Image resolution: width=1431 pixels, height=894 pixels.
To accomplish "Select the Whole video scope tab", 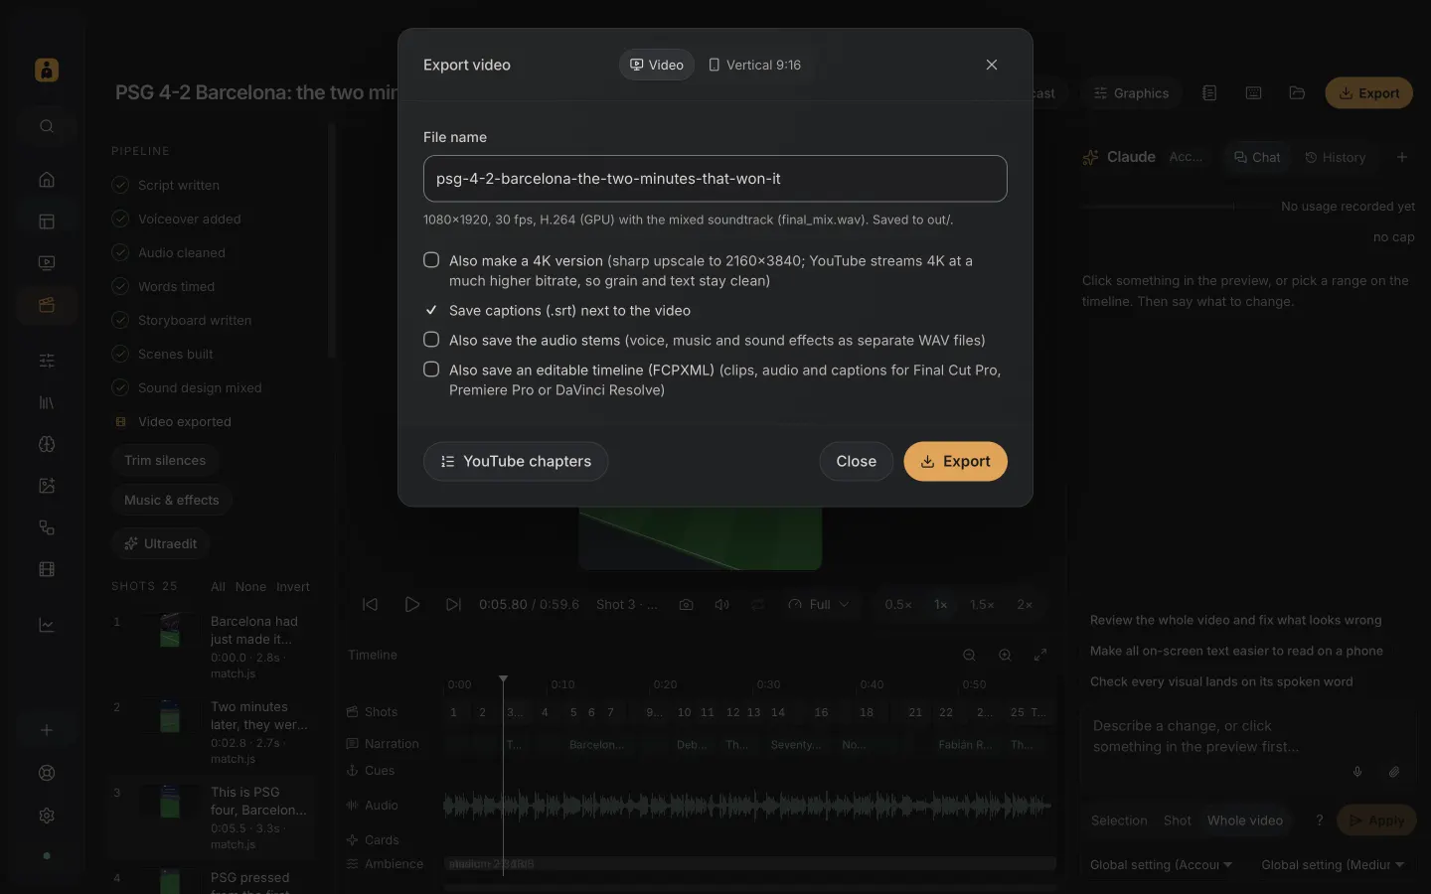I will coord(1245,820).
